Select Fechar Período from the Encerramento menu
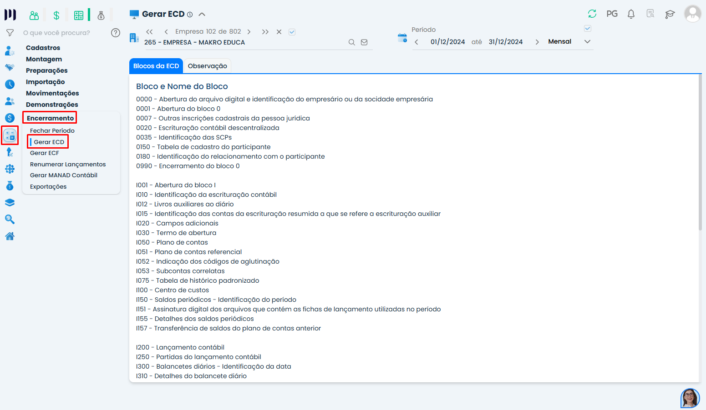The width and height of the screenshot is (706, 410). click(x=52, y=130)
